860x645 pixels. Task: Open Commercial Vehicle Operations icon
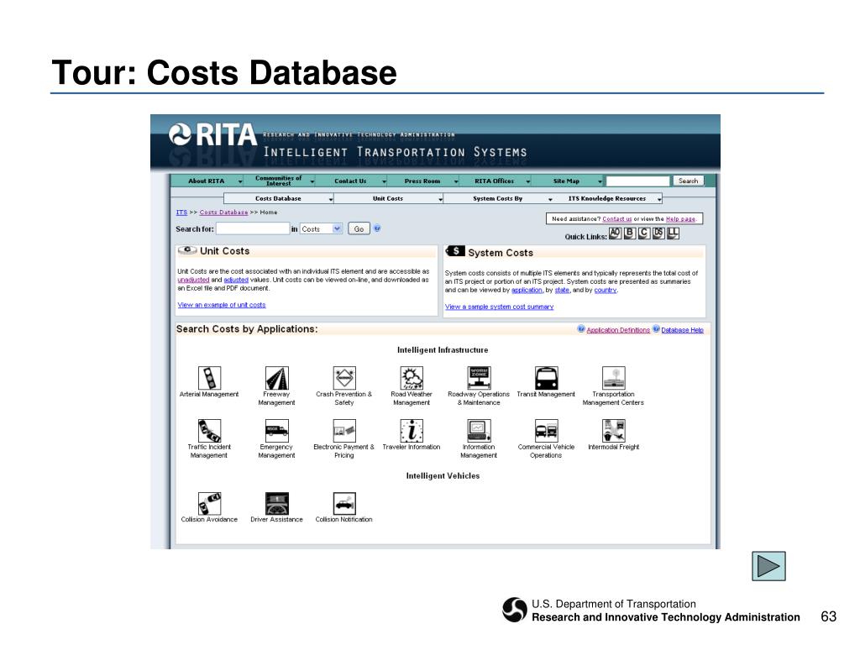click(546, 431)
